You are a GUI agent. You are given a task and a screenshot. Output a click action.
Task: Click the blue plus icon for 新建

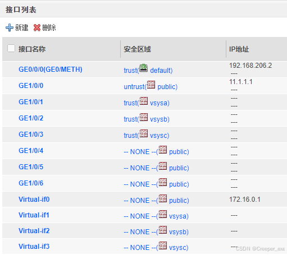pyautogui.click(x=10, y=27)
